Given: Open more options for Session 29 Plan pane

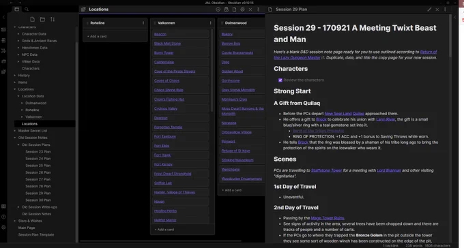Looking at the screenshot, I should 445,10.
